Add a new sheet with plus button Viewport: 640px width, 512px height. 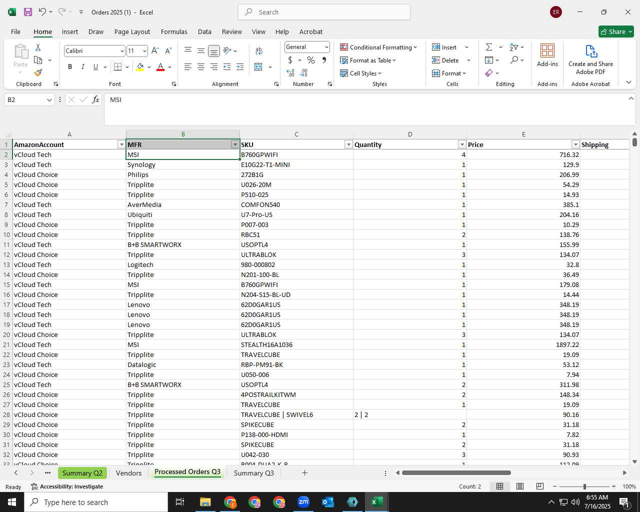pyautogui.click(x=304, y=473)
